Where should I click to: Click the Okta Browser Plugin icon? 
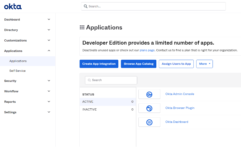[x=149, y=108]
